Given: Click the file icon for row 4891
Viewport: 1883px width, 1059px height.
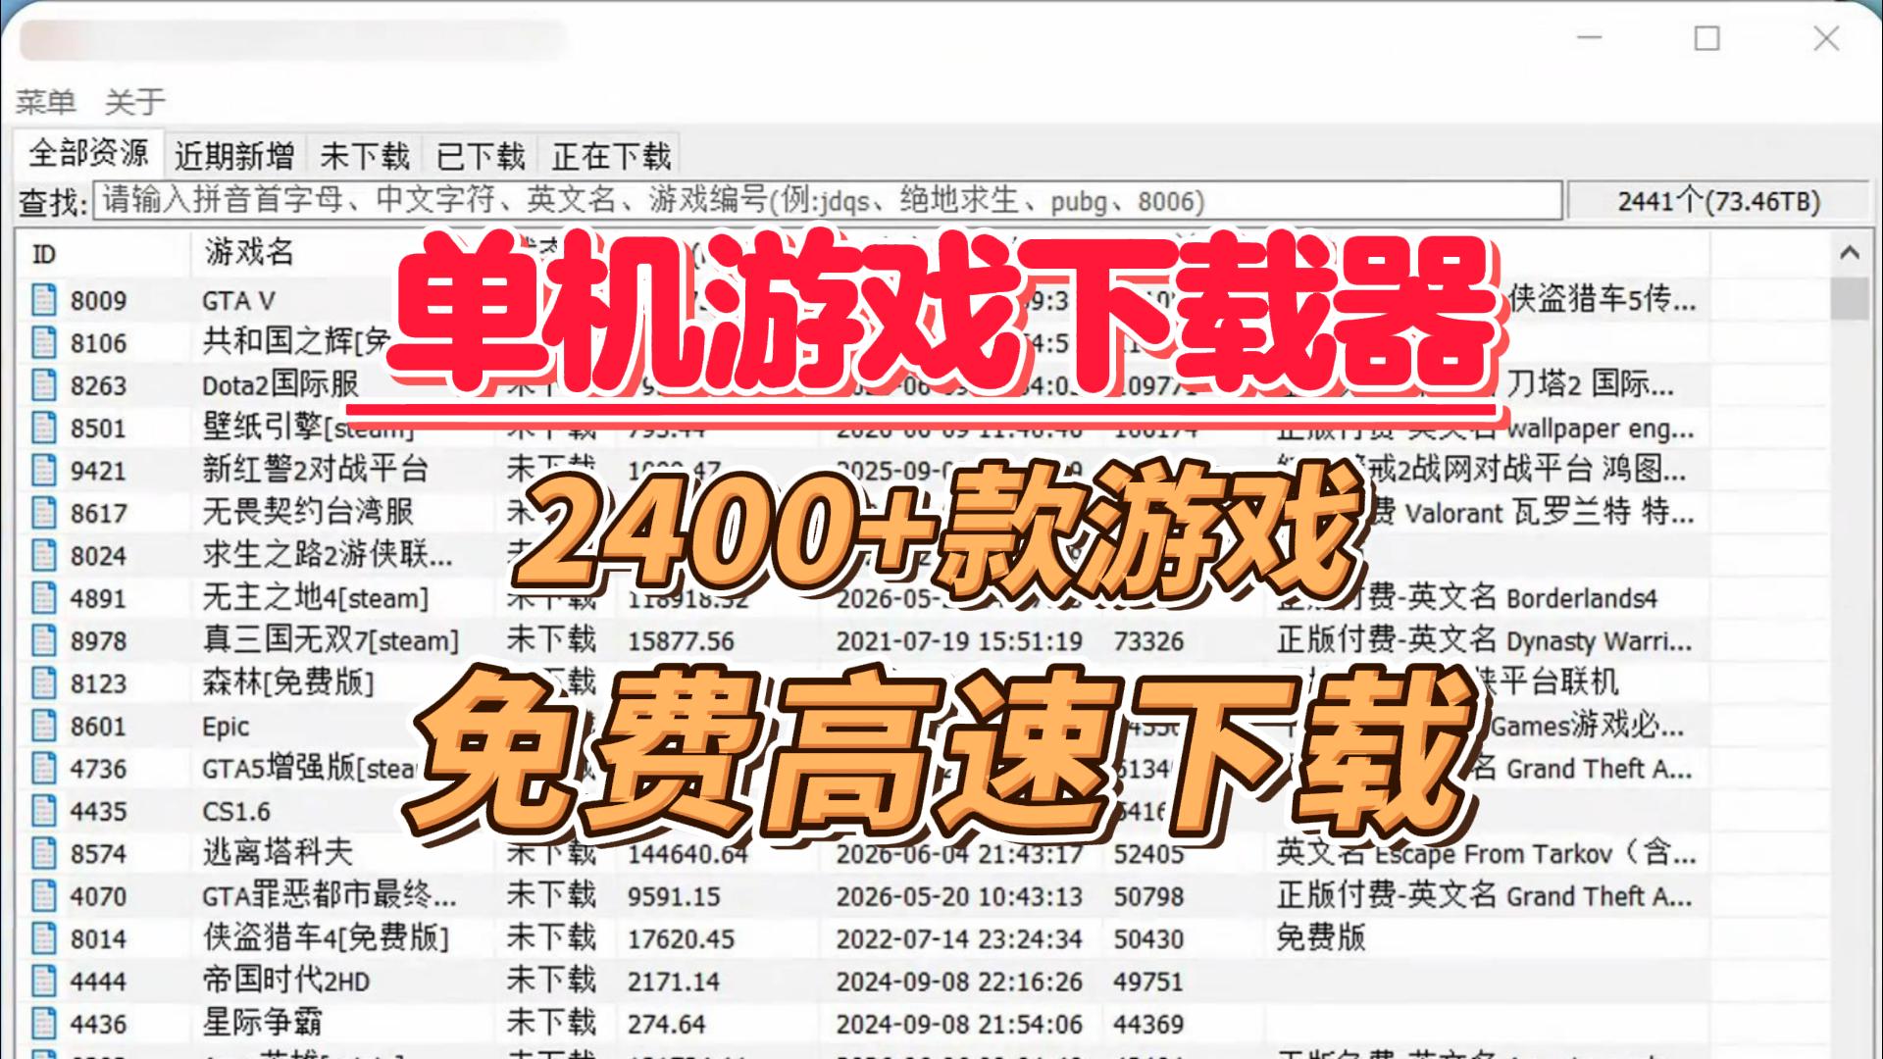Looking at the screenshot, I should click(x=44, y=597).
